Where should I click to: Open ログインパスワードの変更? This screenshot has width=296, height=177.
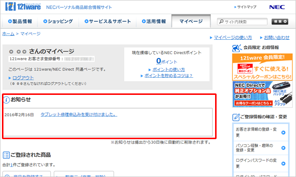coord(261,163)
